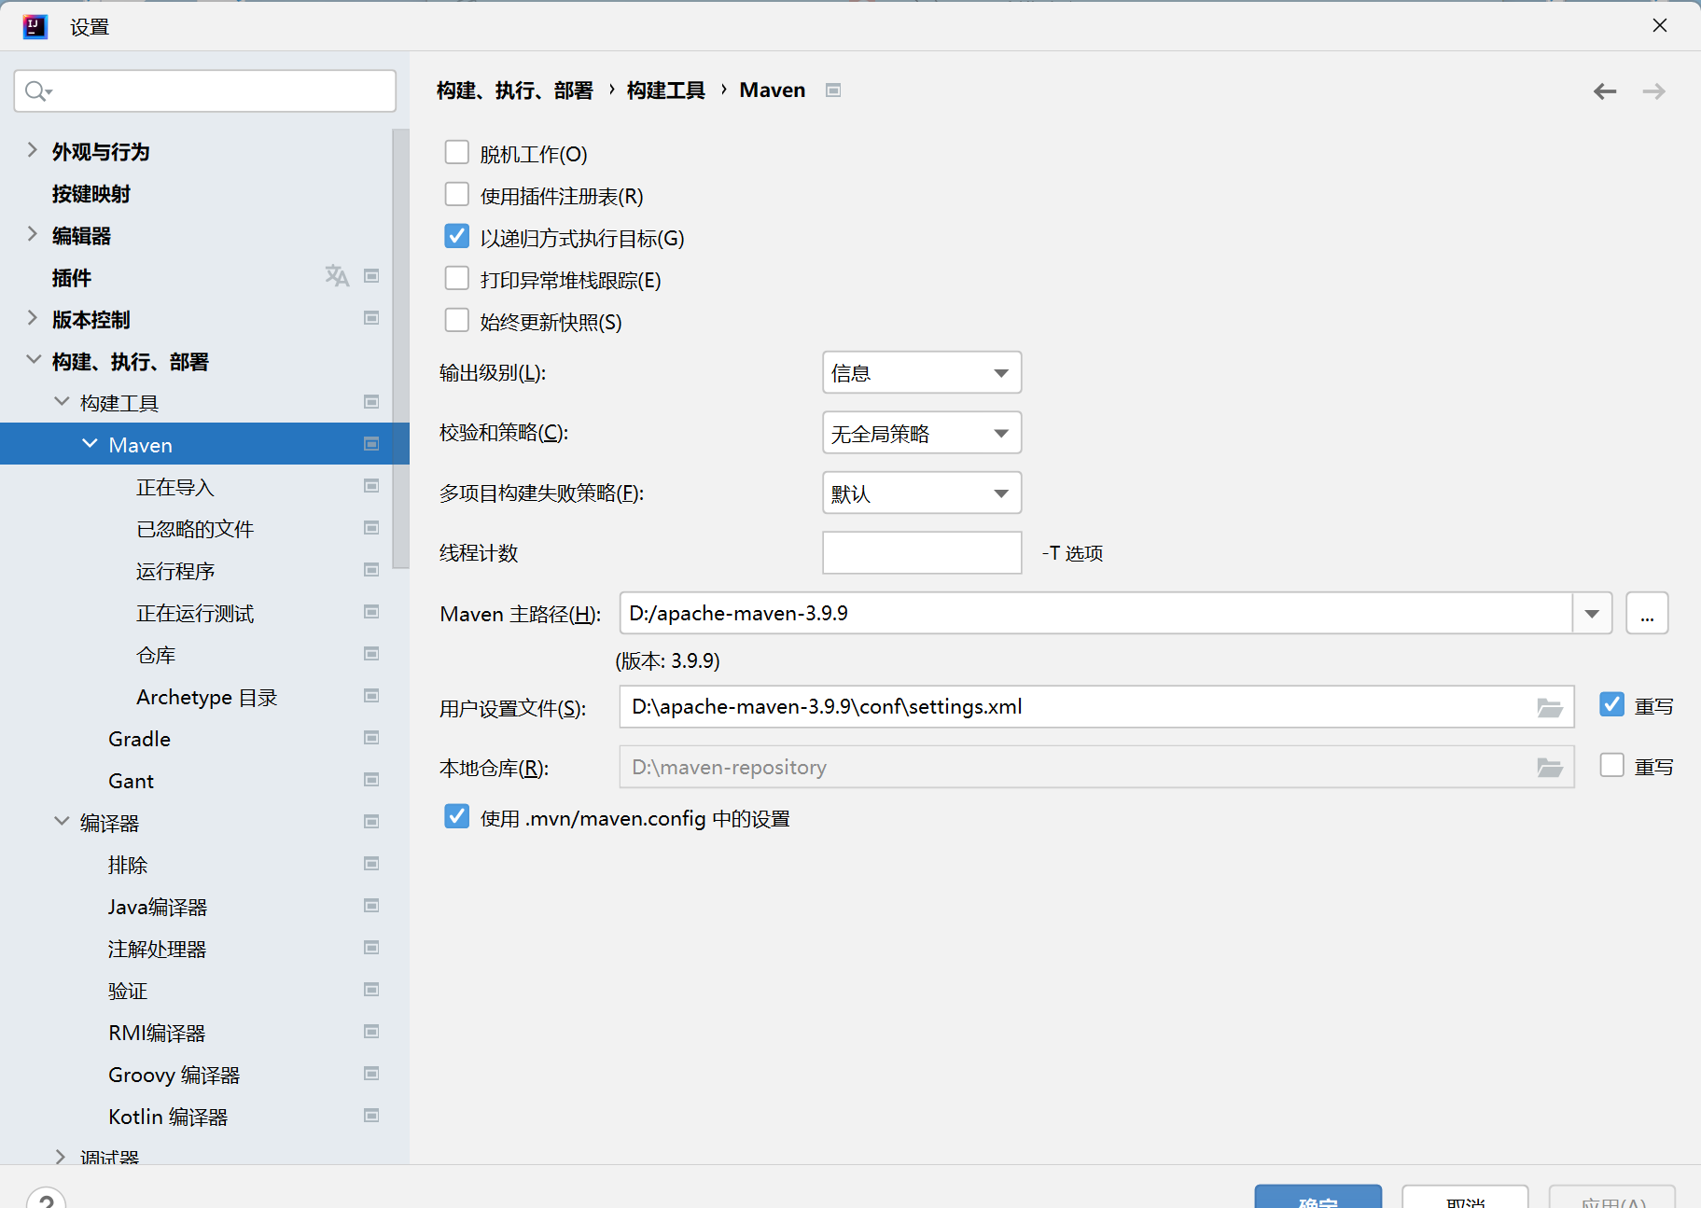
Task: Click the project-level icon beside 已忽略的文件
Action: tap(371, 528)
